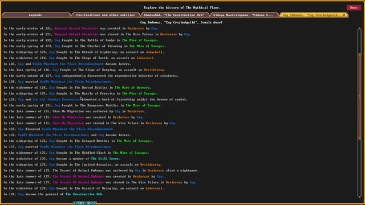Open Secret Of Animal Embryos in "was stored" line

[x=78, y=182]
